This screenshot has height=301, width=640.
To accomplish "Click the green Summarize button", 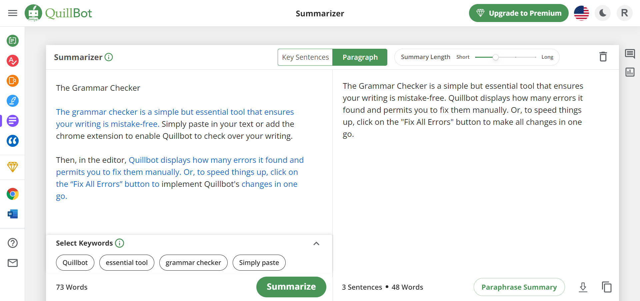I will tap(291, 287).
